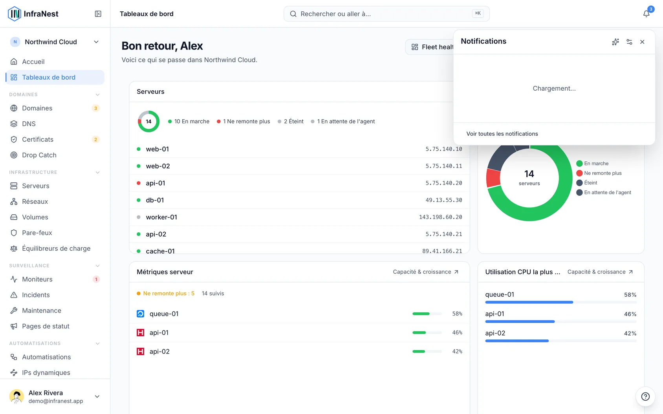Toggle Ne remonte plus legend entry
The width and height of the screenshot is (663, 414).
tap(599, 173)
